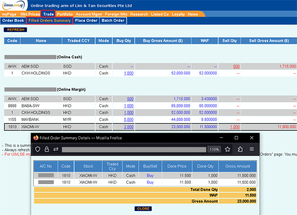Open the Account Mgmt menu
This screenshot has height=215, width=297.
coord(89,14)
